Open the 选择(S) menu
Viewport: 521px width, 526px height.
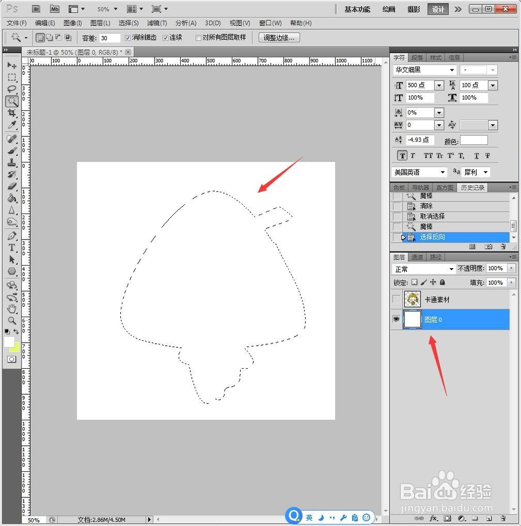(128, 23)
